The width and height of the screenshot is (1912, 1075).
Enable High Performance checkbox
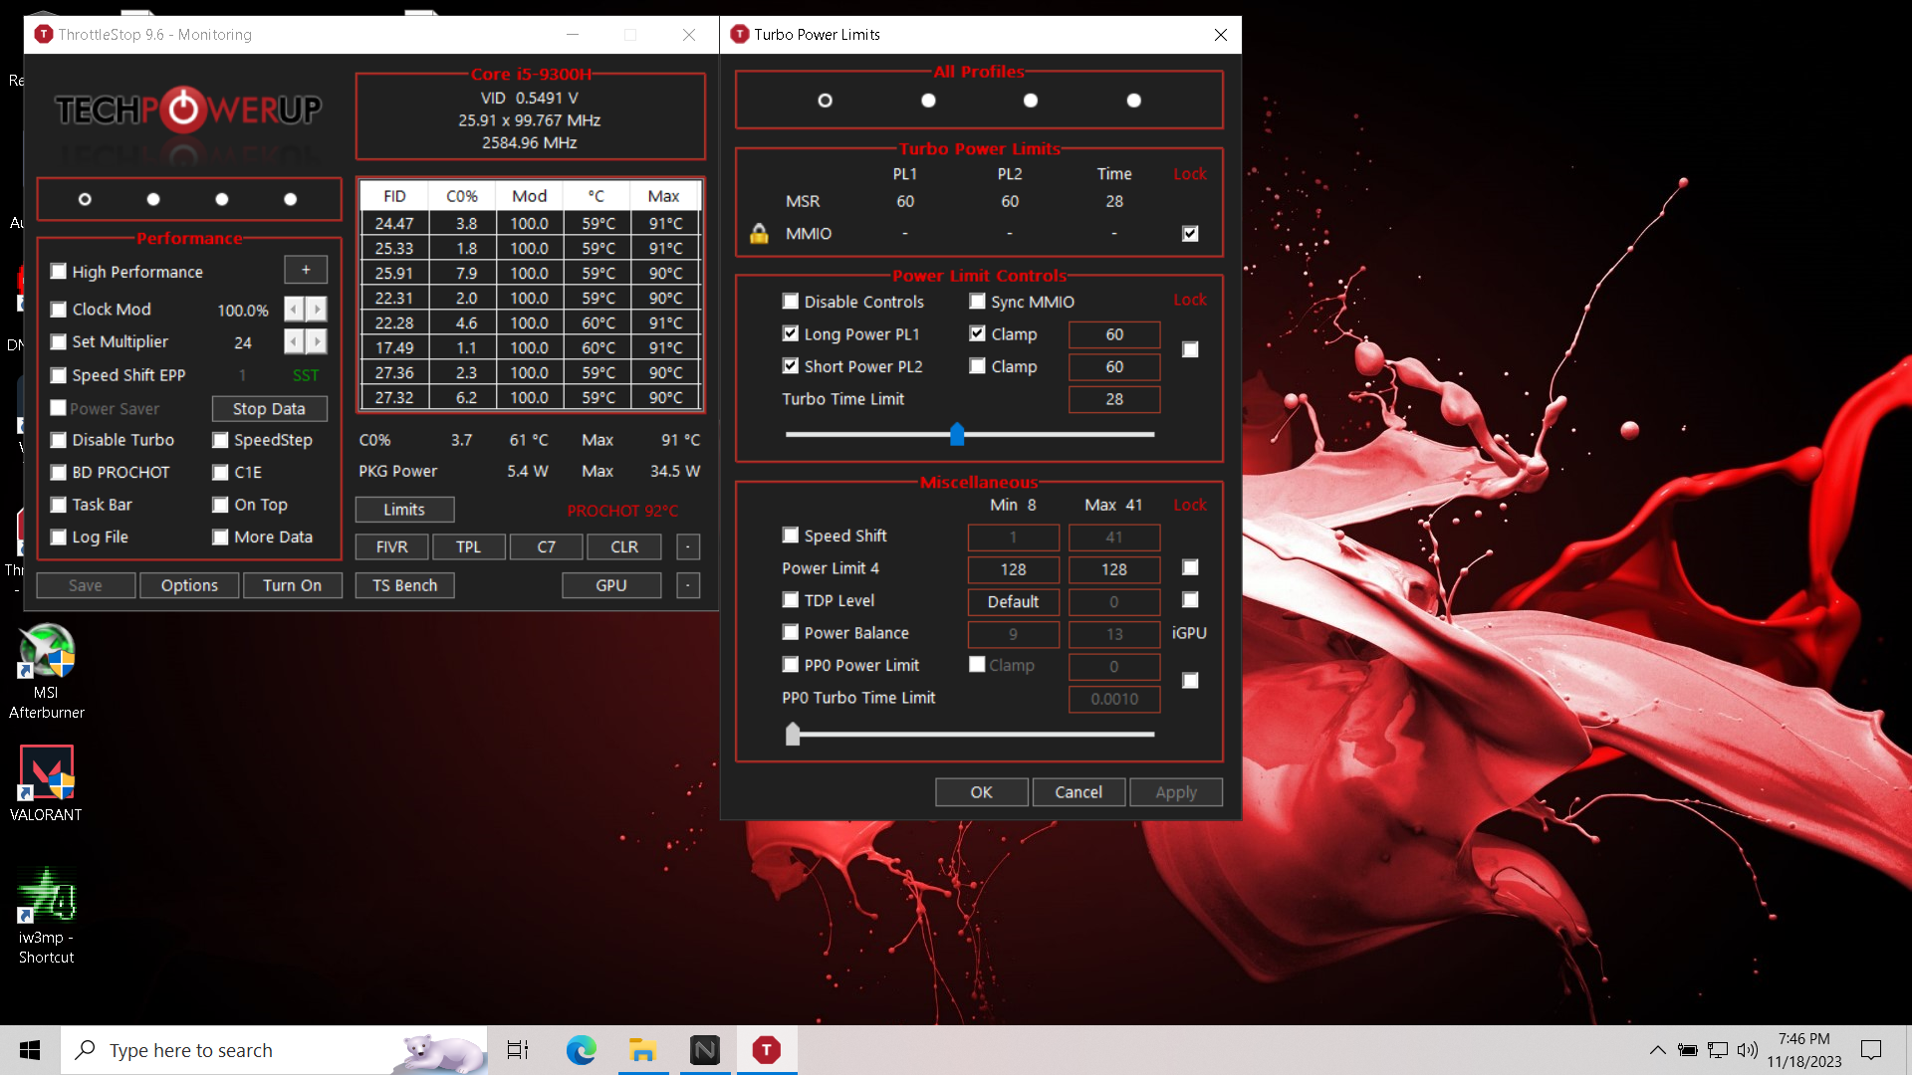tap(59, 271)
